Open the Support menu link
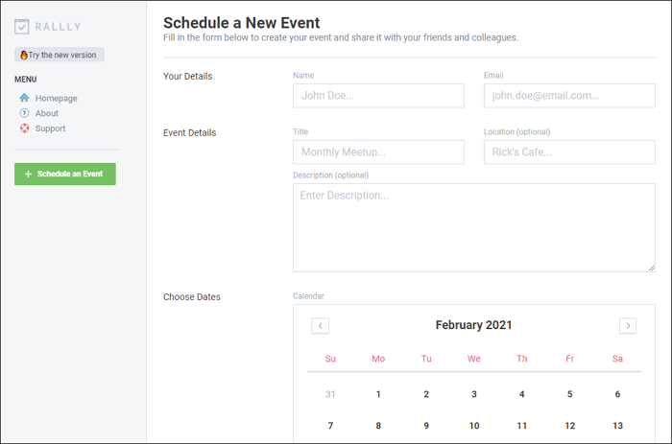The image size is (672, 444). (50, 129)
